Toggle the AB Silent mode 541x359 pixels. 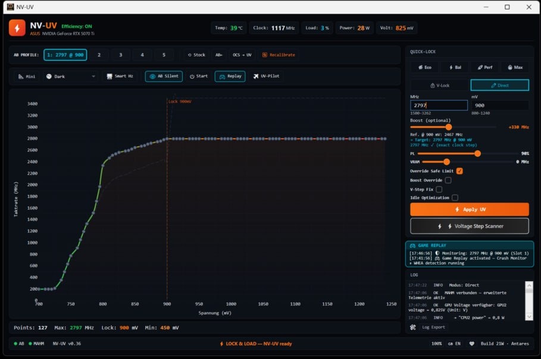pos(164,76)
